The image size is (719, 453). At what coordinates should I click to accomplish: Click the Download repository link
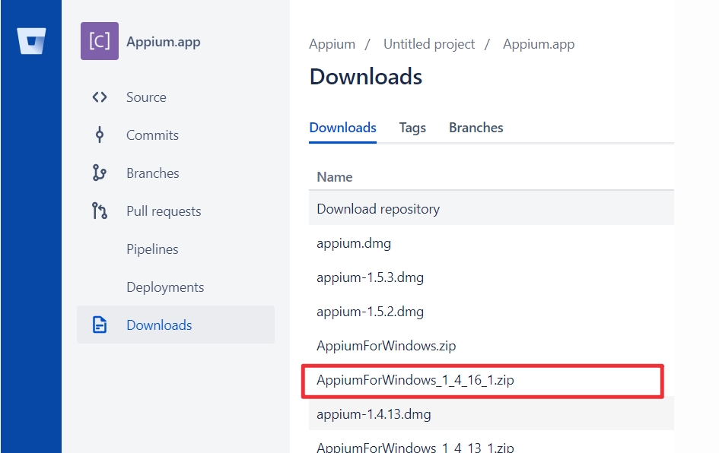pos(378,209)
